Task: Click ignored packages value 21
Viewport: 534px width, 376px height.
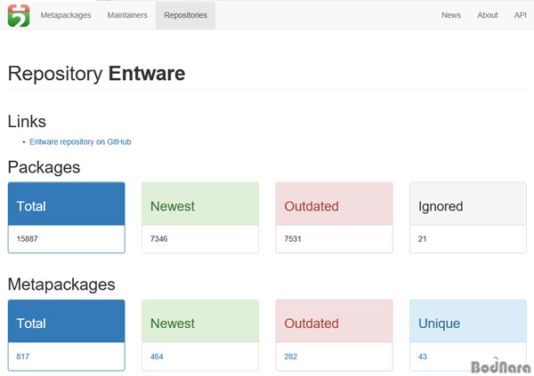Action: point(422,239)
